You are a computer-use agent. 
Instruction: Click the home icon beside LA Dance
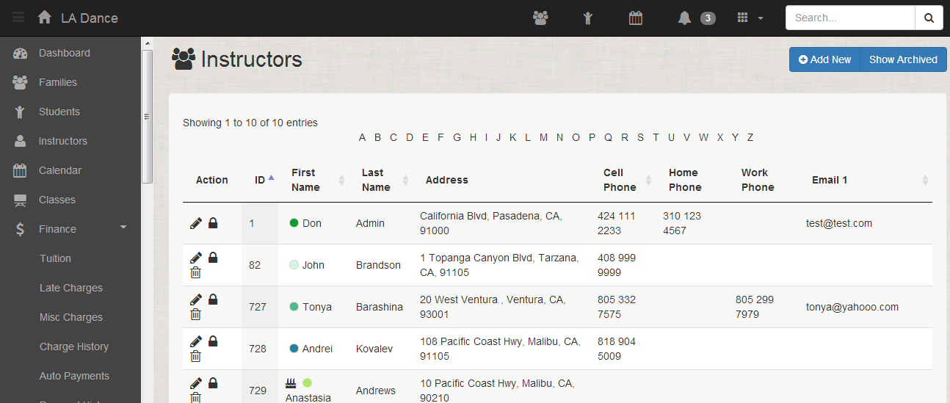[x=45, y=18]
